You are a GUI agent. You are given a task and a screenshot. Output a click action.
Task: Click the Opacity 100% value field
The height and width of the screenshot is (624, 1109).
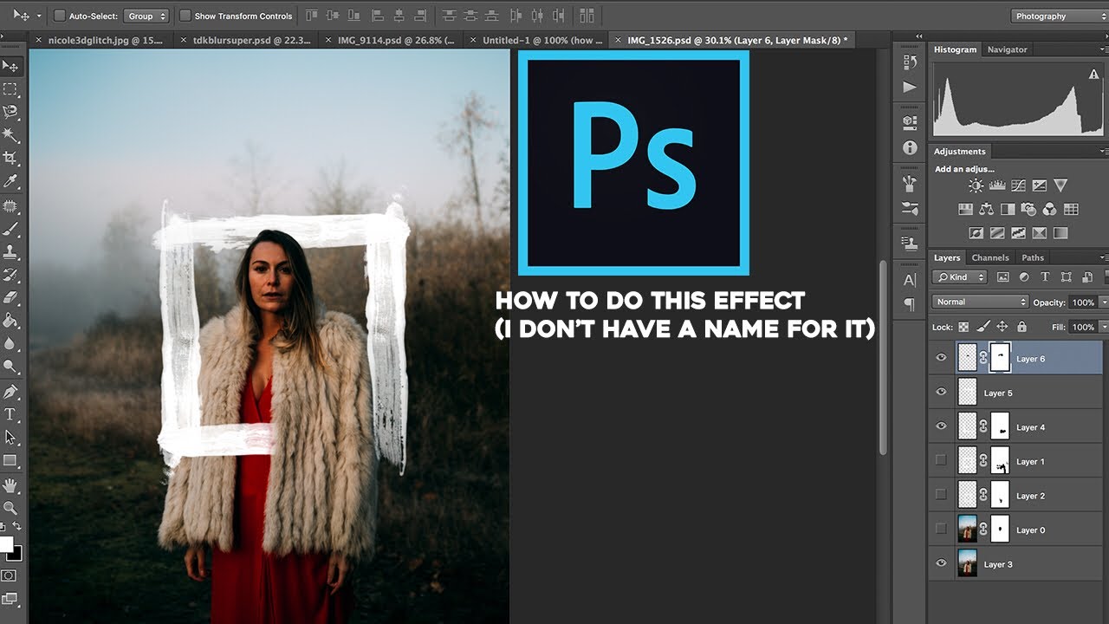point(1082,302)
